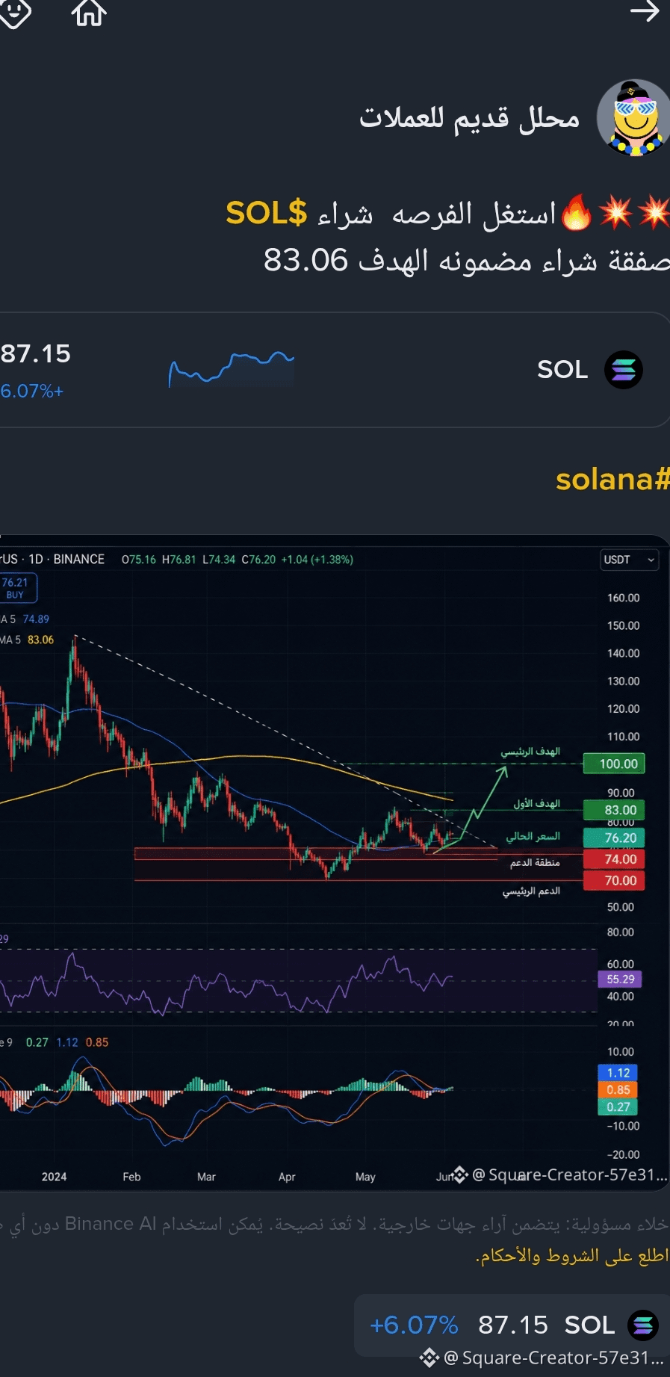Image resolution: width=670 pixels, height=1377 pixels.
Task: Open the author name محلل قديم للعملات
Action: coord(470,118)
